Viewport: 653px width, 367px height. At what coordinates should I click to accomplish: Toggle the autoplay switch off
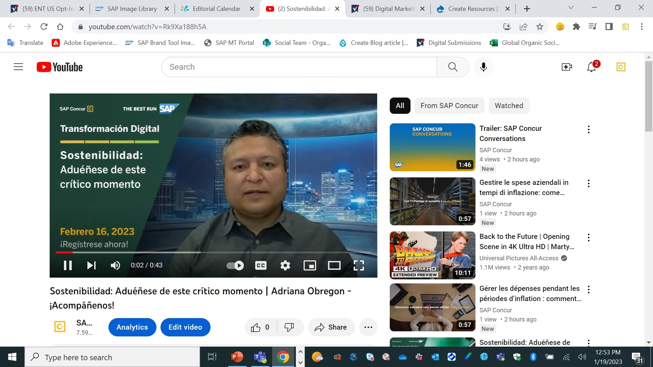(x=235, y=265)
